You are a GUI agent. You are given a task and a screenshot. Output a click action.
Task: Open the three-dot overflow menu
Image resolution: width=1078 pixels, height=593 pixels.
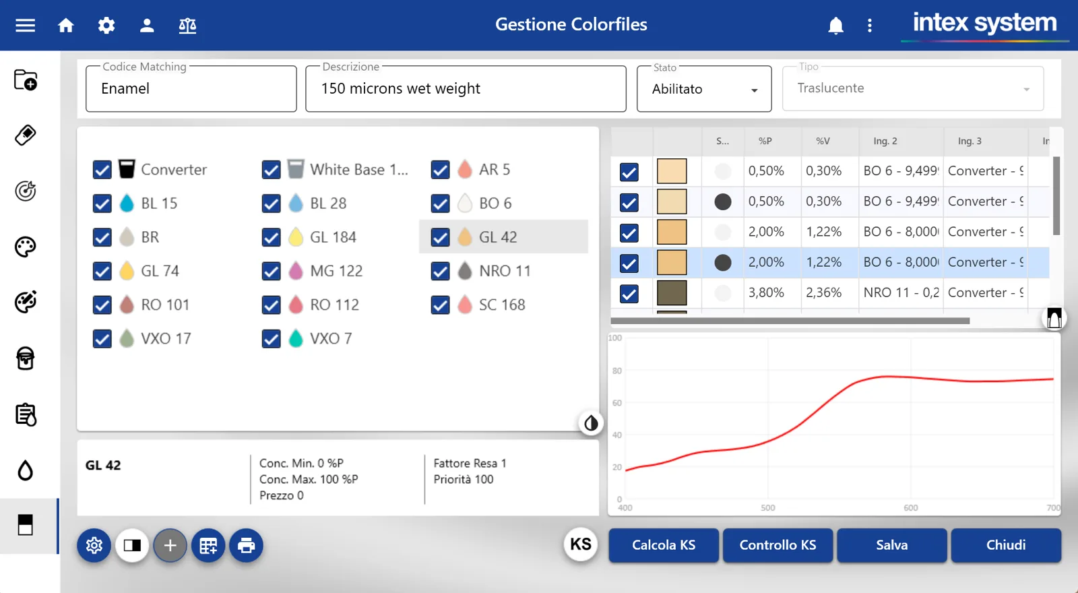tap(870, 26)
